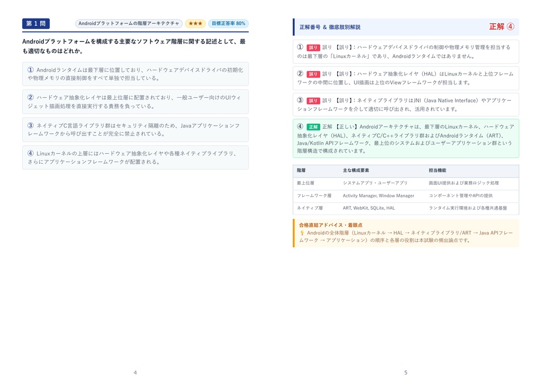Click the lightbulb icon in the advice box

pyautogui.click(x=302, y=233)
